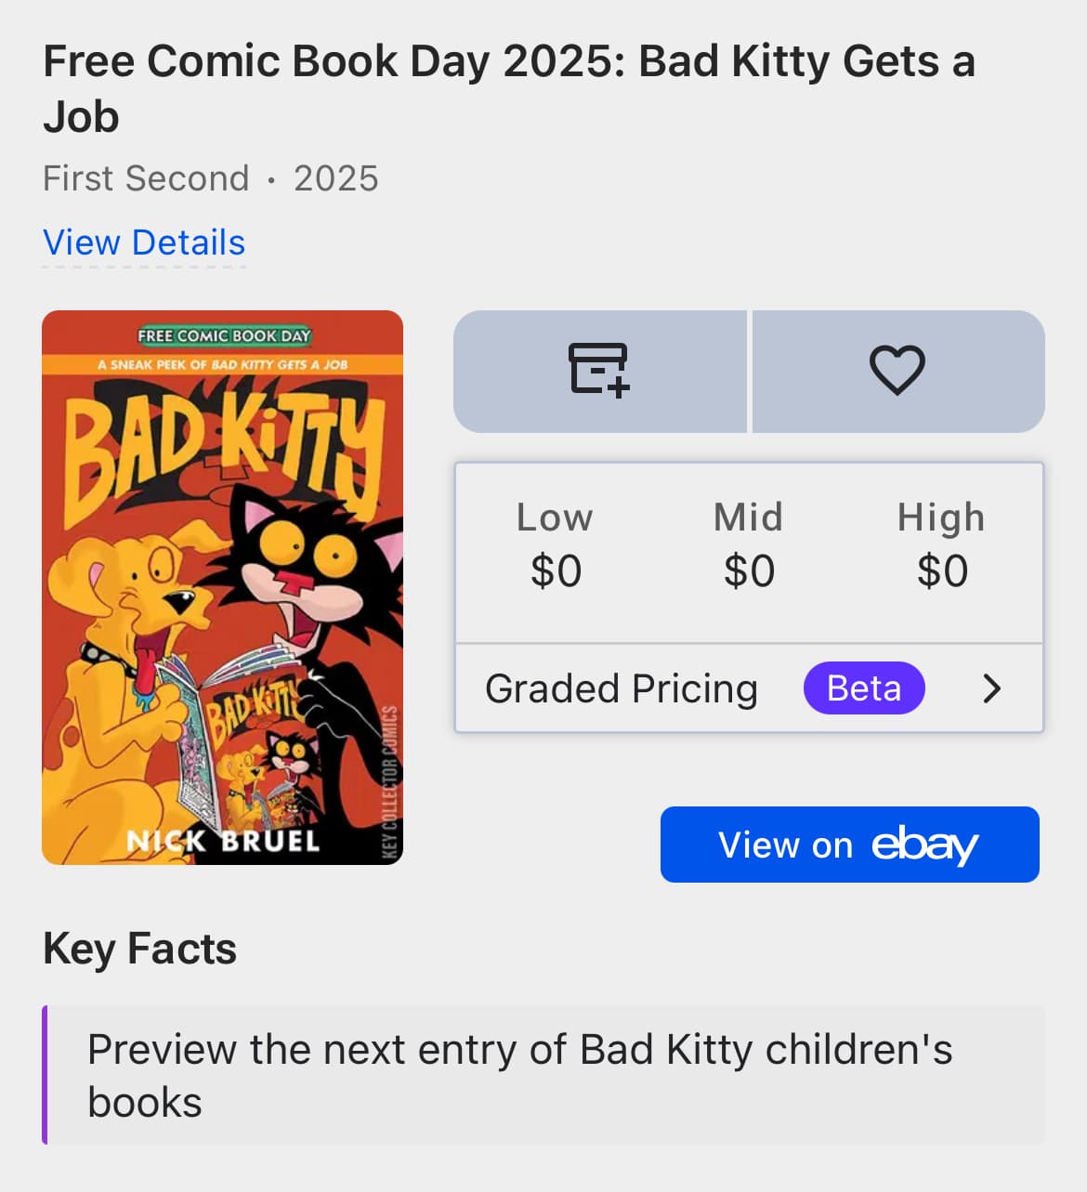Tap the Low column header

pos(555,517)
